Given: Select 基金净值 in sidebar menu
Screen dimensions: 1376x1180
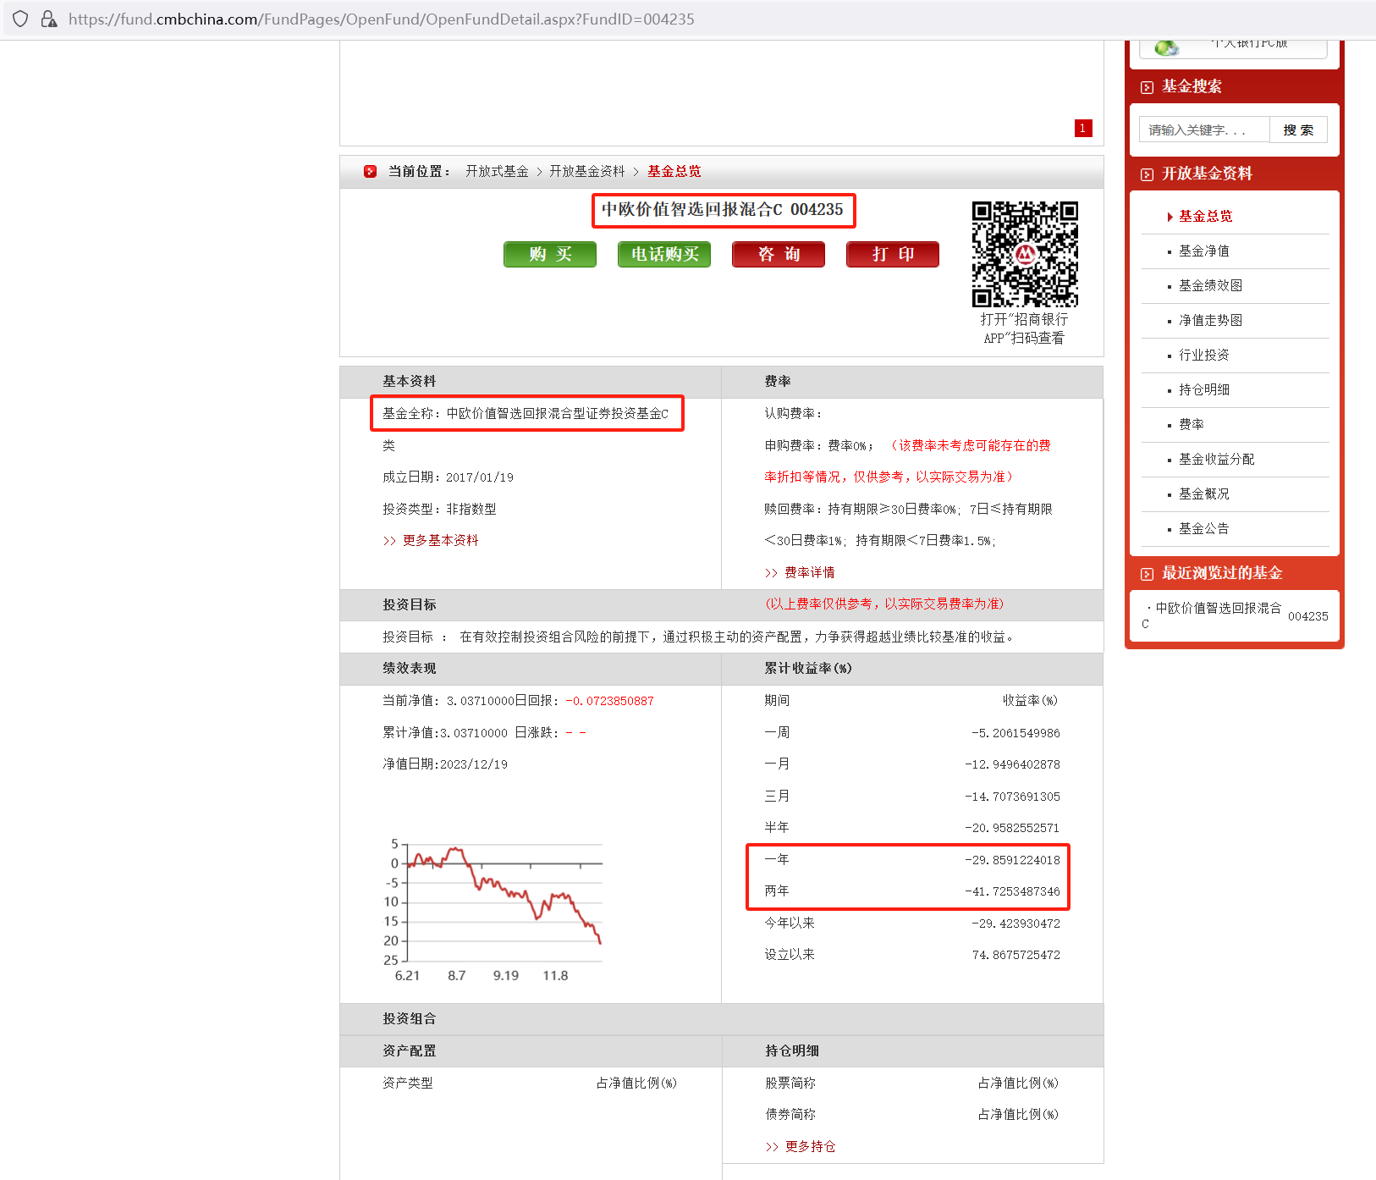Looking at the screenshot, I should tap(1204, 251).
